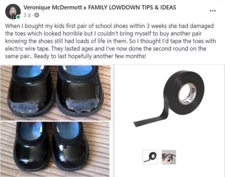
Task: Click the green online status dot
Action: (x=18, y=17)
